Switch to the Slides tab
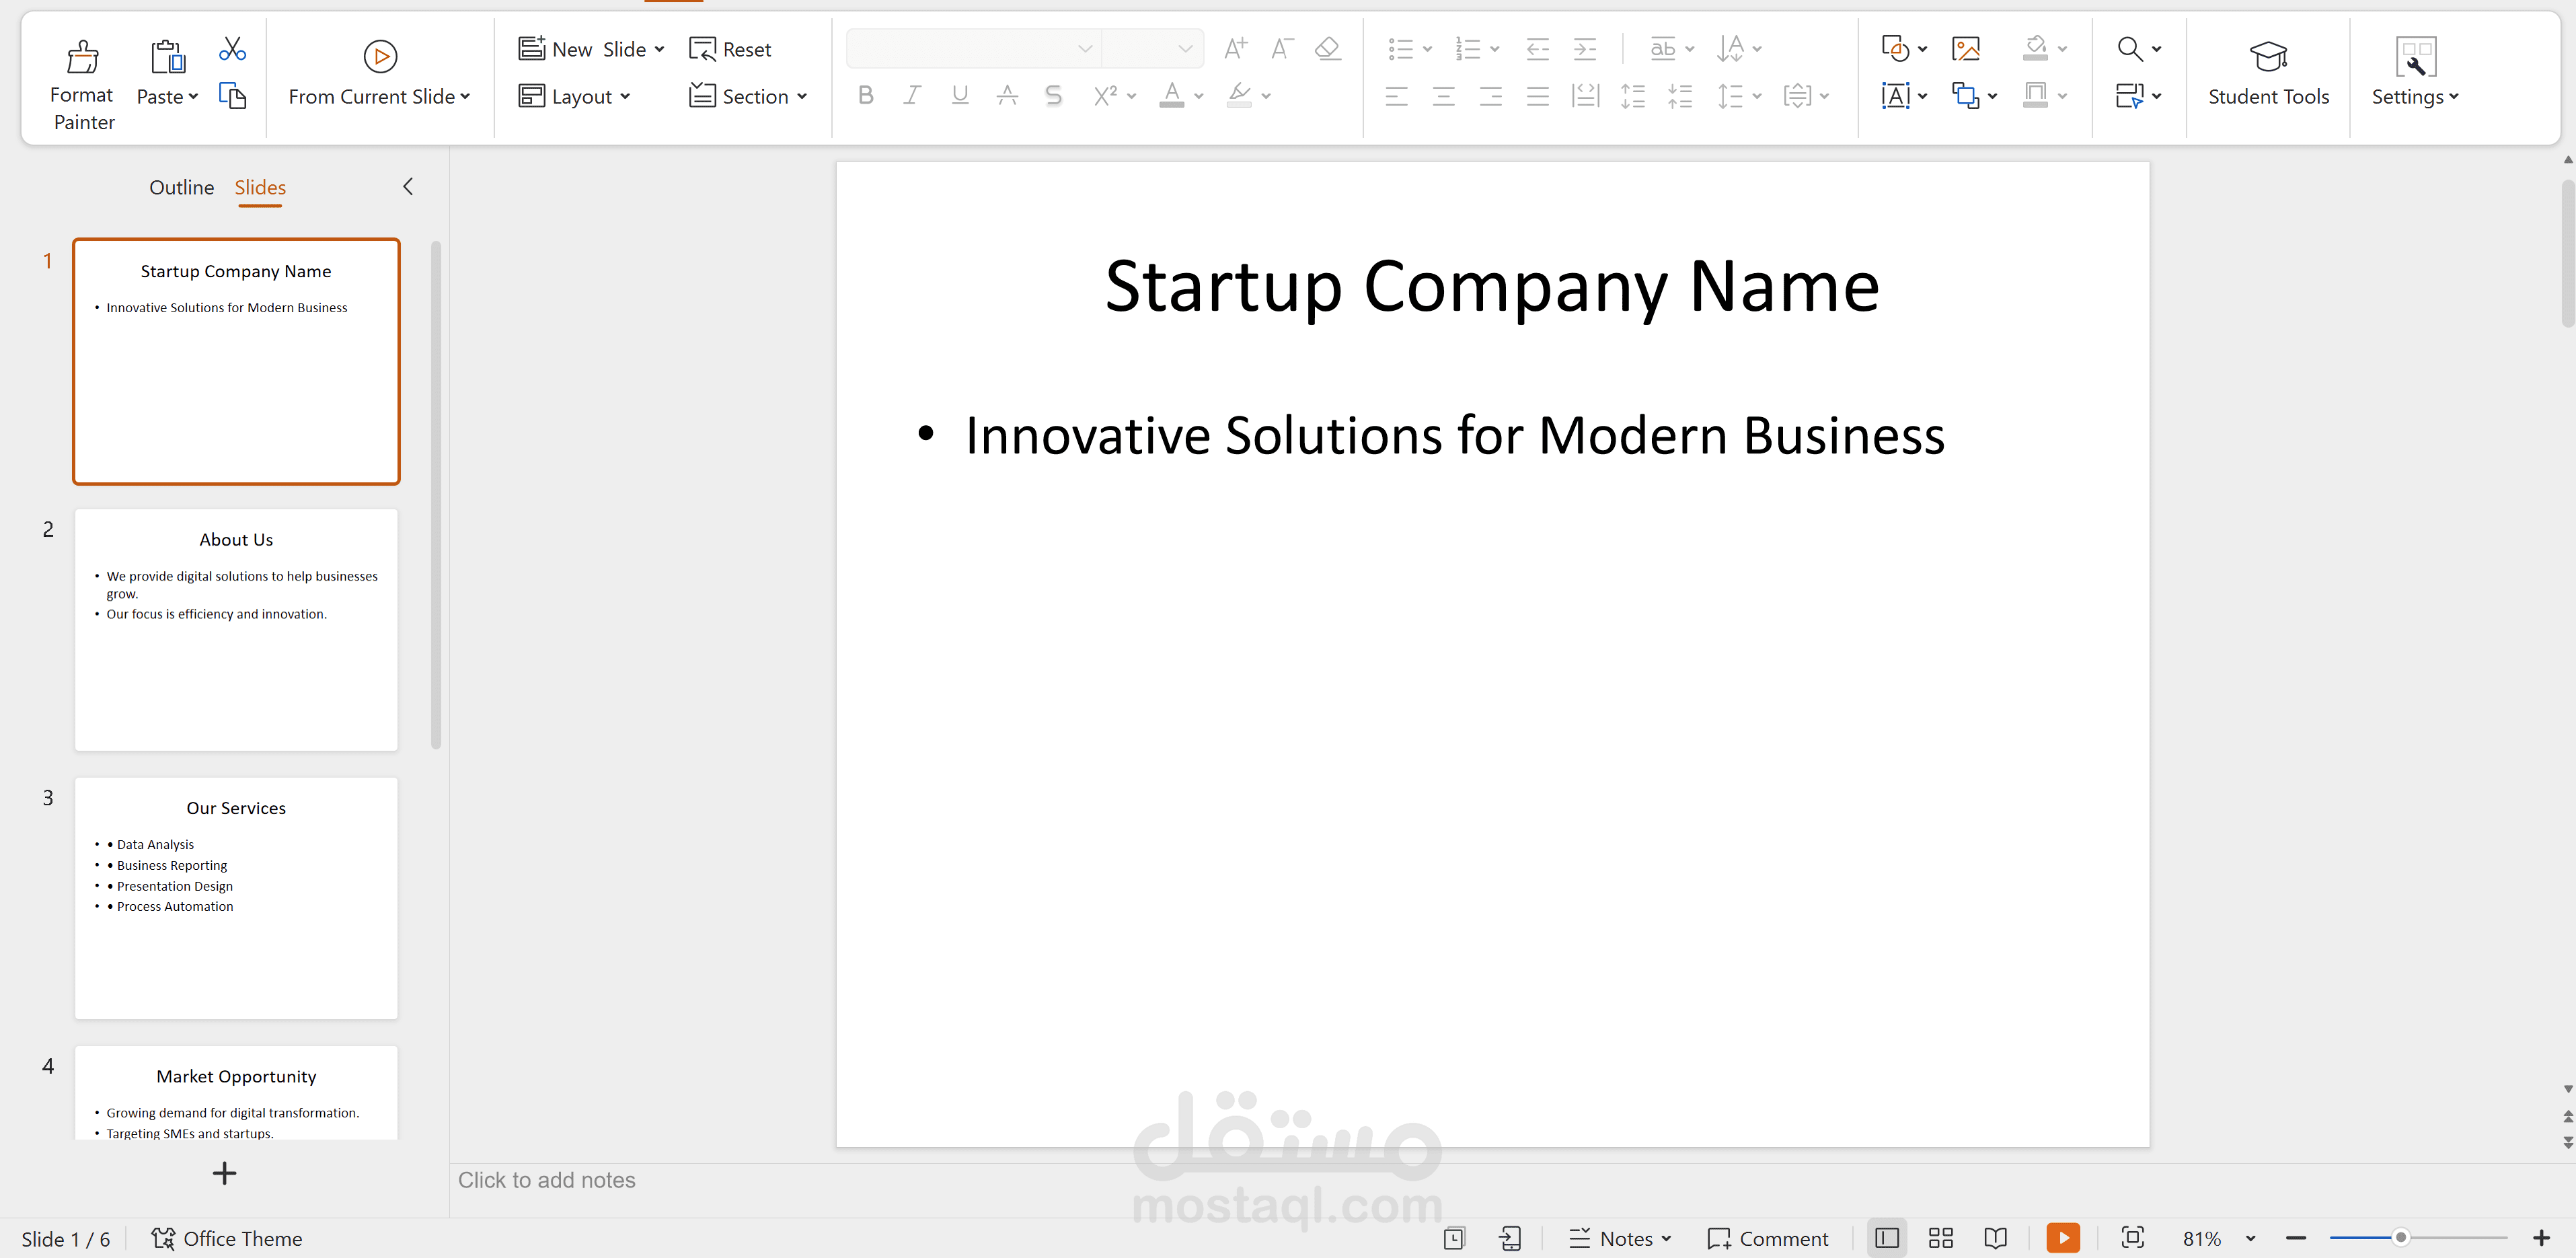Screen dimensions: 2576x1258 [260, 187]
